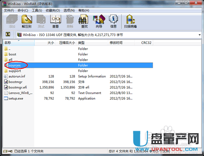Click size value 78,792 for setup.exe
This screenshot has height=156, width=204.
(x=49, y=99)
